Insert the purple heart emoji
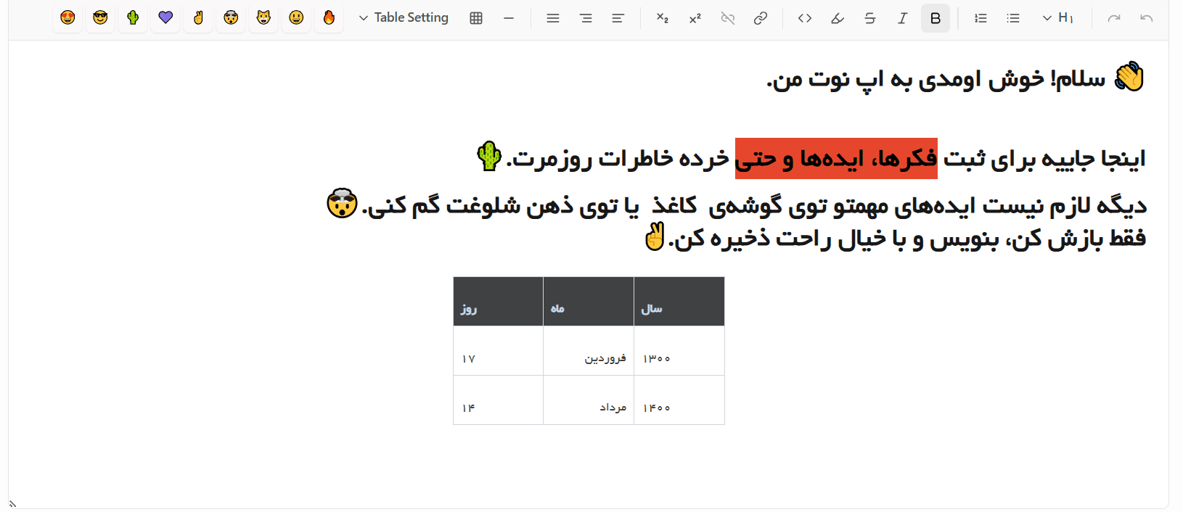This screenshot has height=512, width=1183. click(165, 18)
